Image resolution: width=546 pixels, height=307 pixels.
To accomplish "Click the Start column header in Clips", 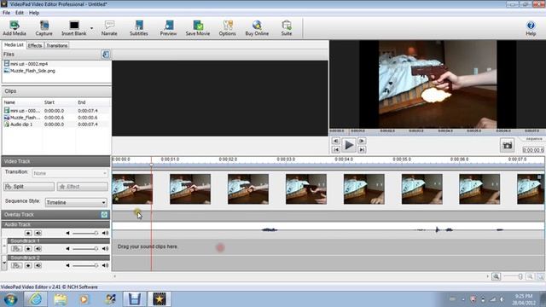I will [x=49, y=102].
